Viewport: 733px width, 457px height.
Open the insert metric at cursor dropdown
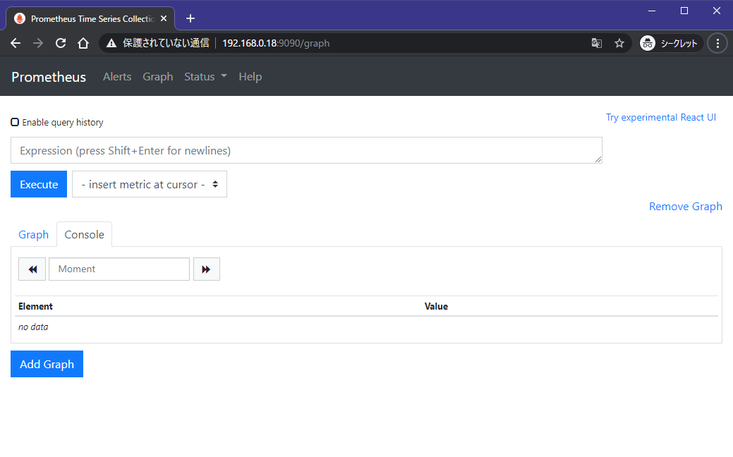(x=149, y=184)
